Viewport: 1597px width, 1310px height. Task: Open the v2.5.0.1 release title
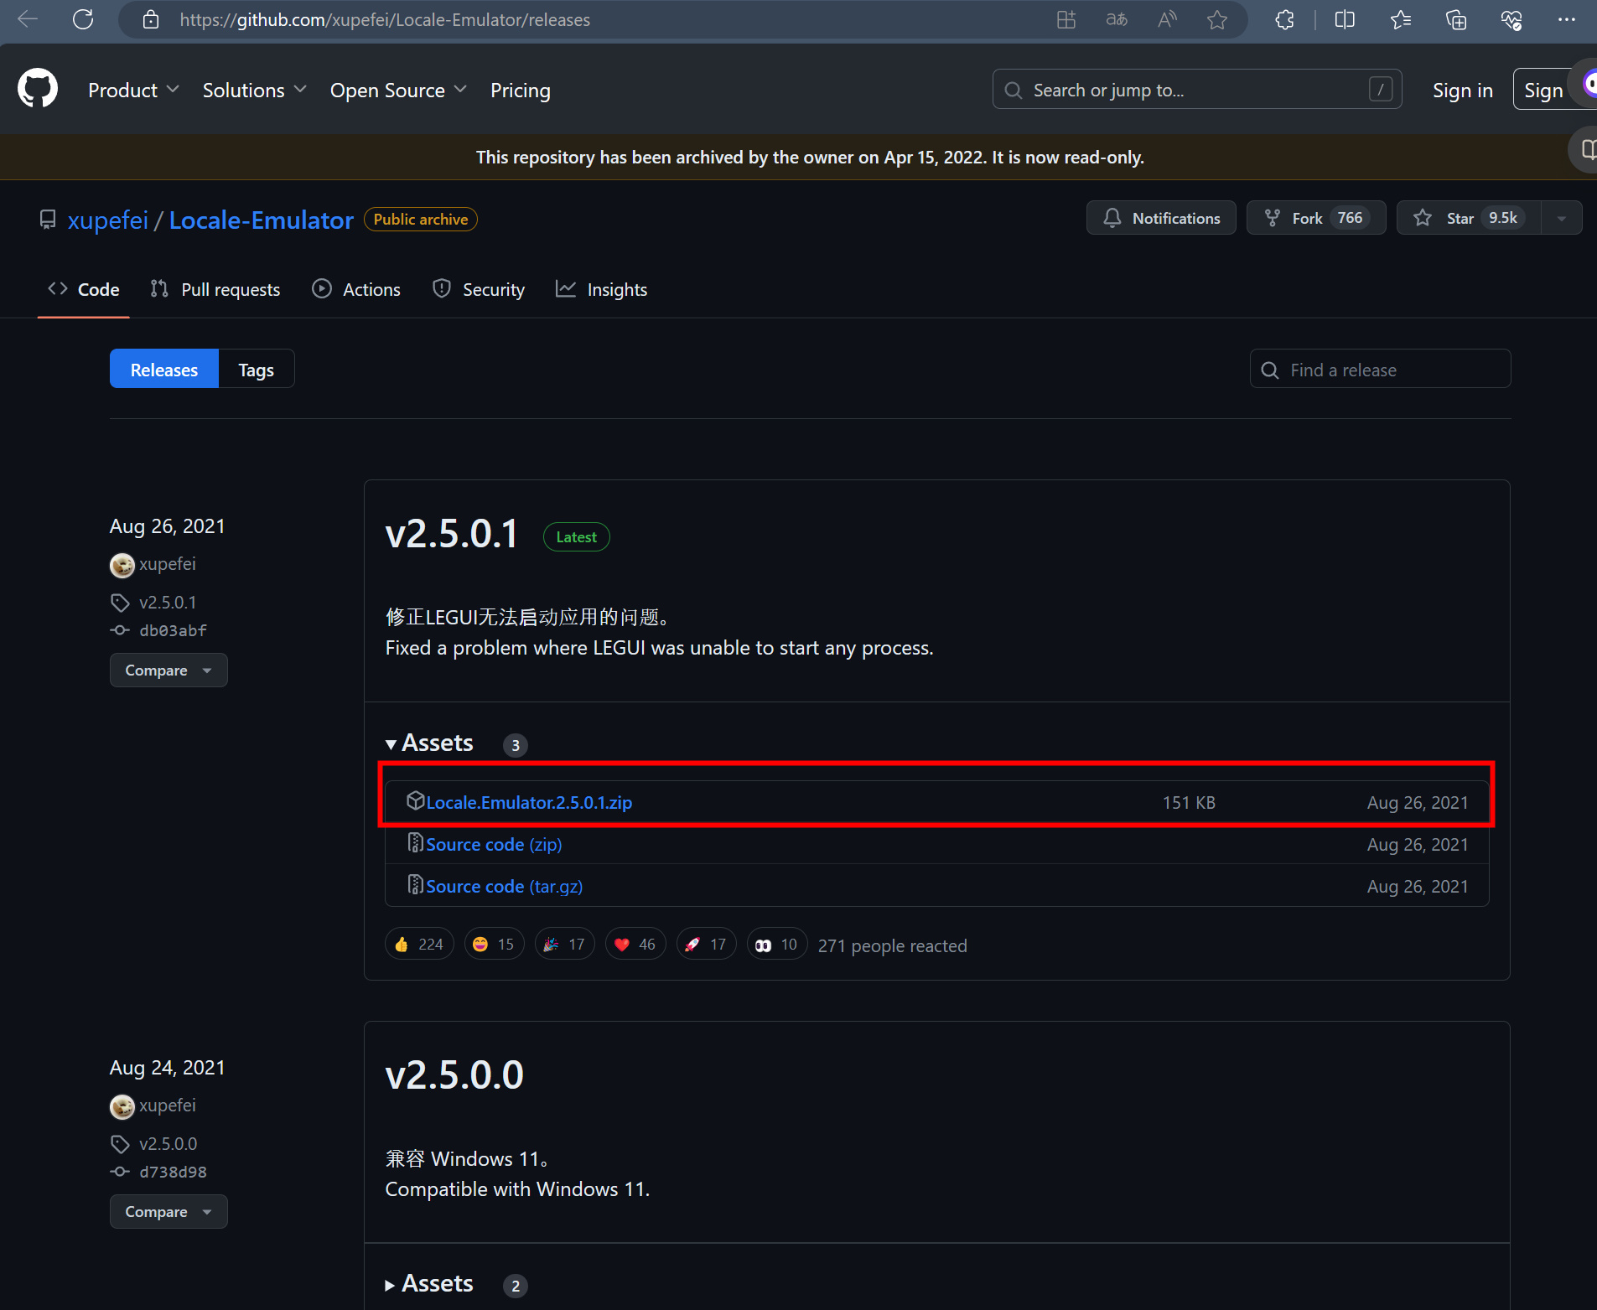pyautogui.click(x=452, y=534)
